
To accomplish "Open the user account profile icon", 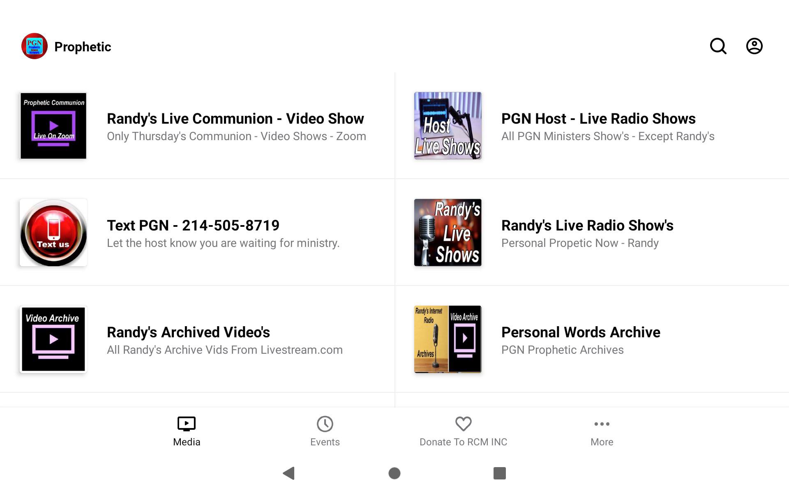I will (x=754, y=46).
